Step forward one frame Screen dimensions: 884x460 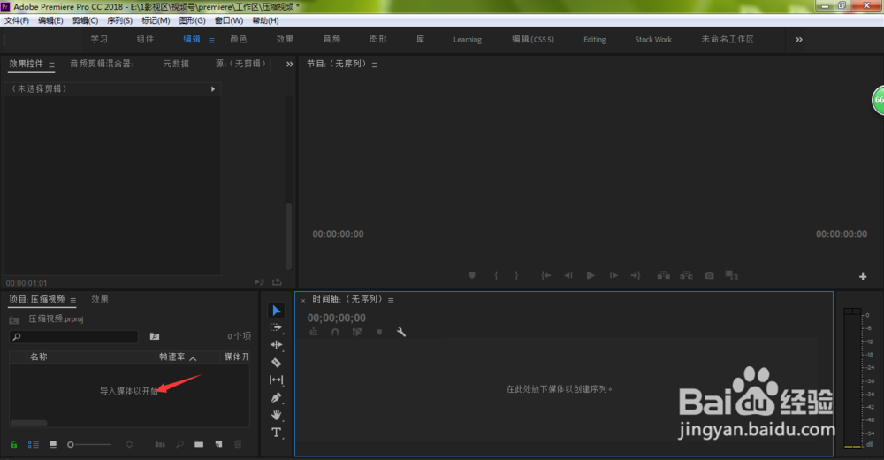[613, 275]
